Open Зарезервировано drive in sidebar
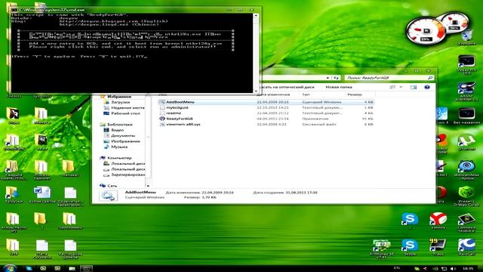The image size is (483, 272). tap(124, 175)
